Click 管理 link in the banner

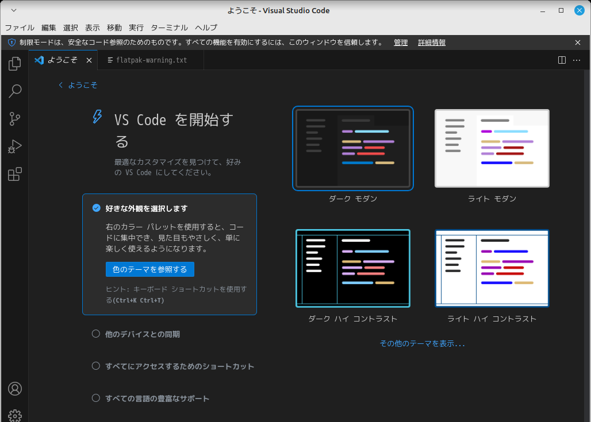pyautogui.click(x=401, y=42)
